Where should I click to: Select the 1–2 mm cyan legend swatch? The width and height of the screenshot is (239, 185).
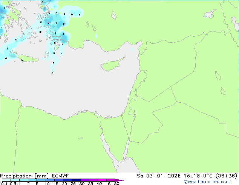pyautogui.click(x=24, y=180)
